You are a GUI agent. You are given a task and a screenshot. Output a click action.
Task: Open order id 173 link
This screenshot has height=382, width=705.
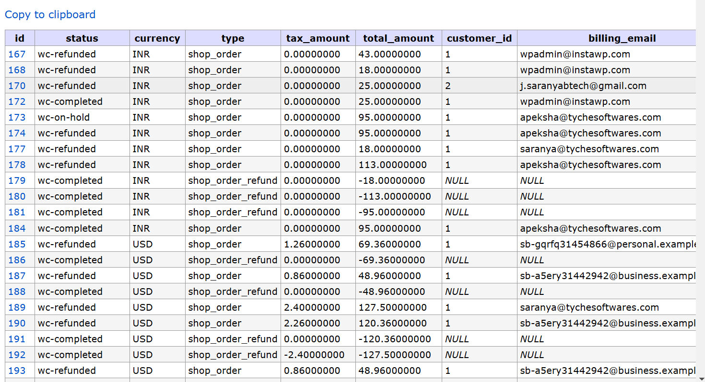[x=17, y=117]
